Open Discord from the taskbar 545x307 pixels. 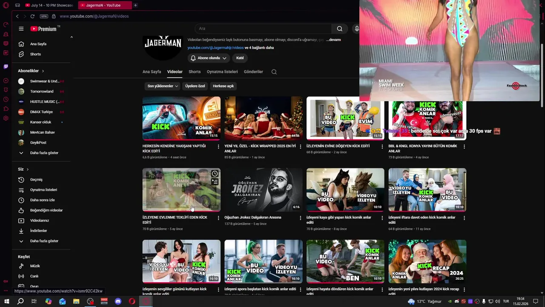click(118, 301)
